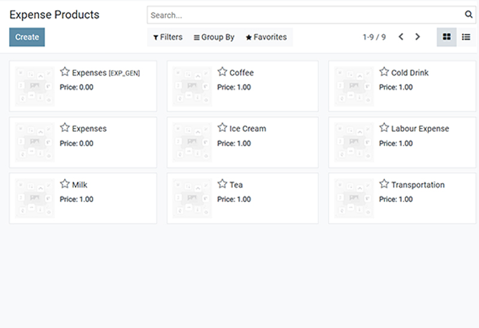Open the Tea product card

tap(242, 198)
